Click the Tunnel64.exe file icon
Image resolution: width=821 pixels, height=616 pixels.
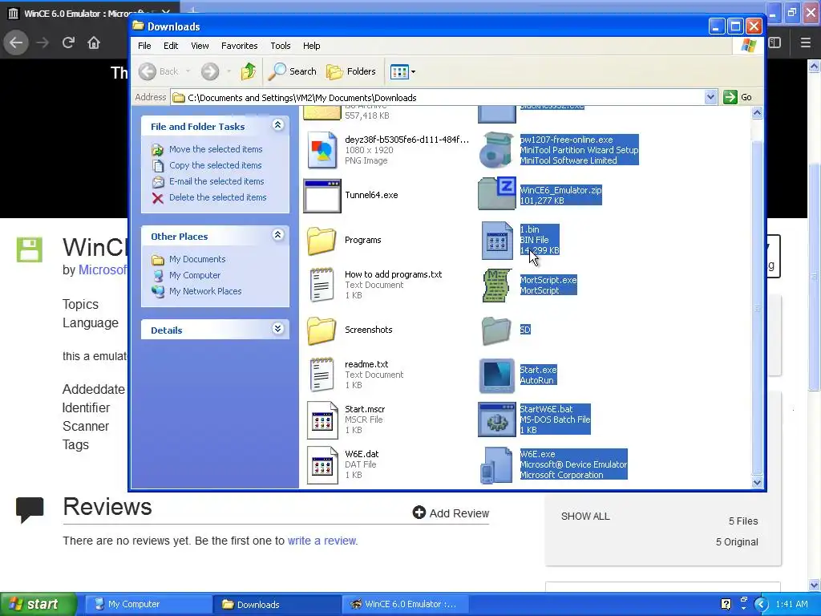(322, 196)
